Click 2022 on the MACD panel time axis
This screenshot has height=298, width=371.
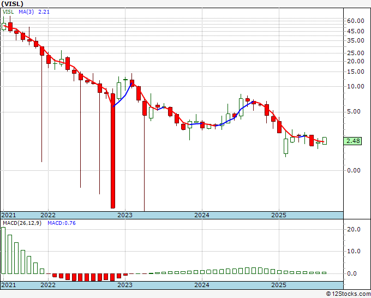[48, 285]
